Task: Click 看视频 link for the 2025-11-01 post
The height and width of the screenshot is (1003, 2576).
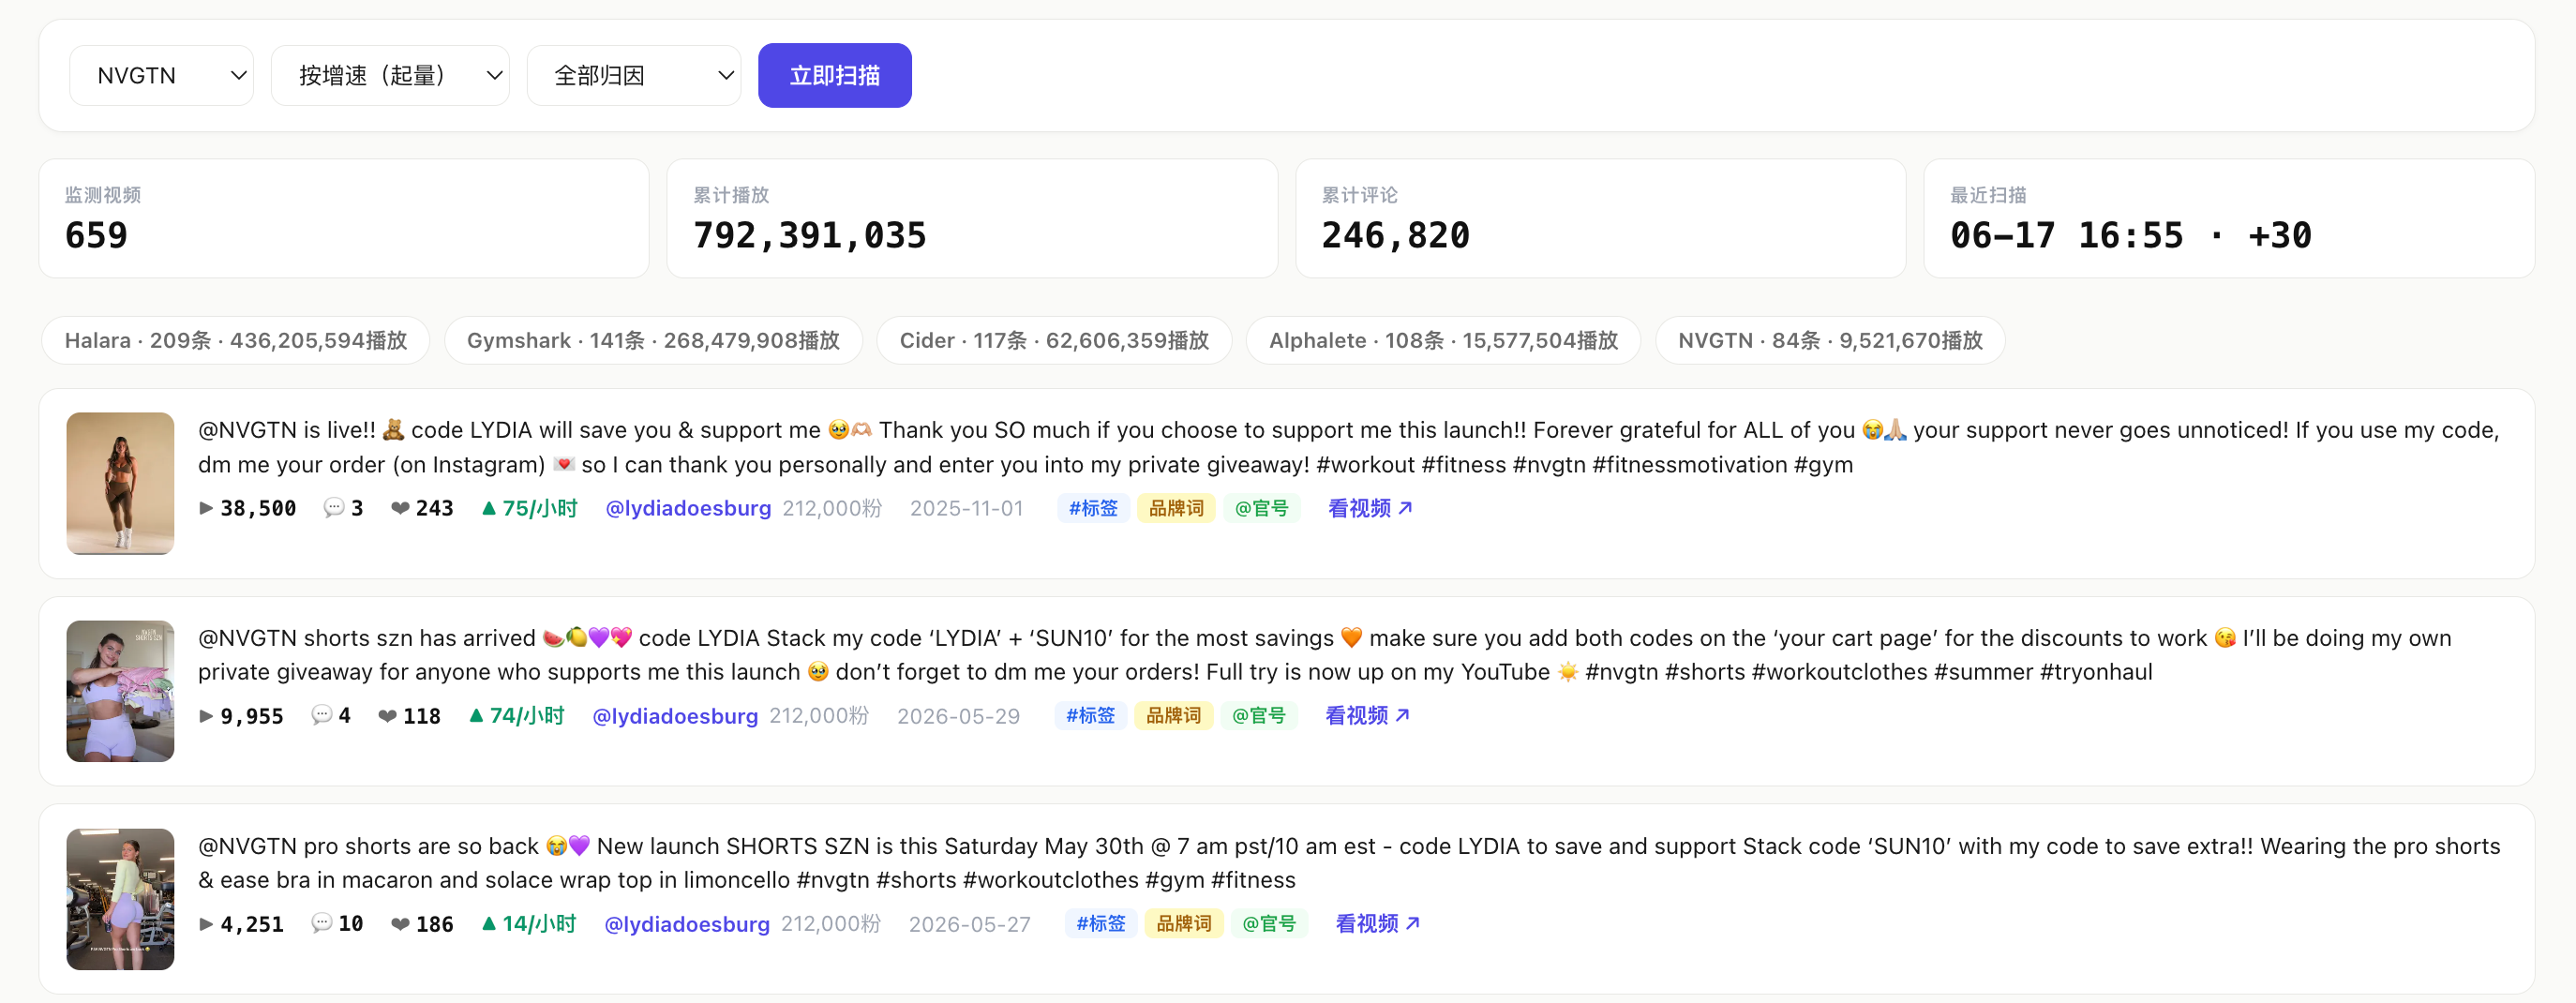Action: [x=1370, y=508]
